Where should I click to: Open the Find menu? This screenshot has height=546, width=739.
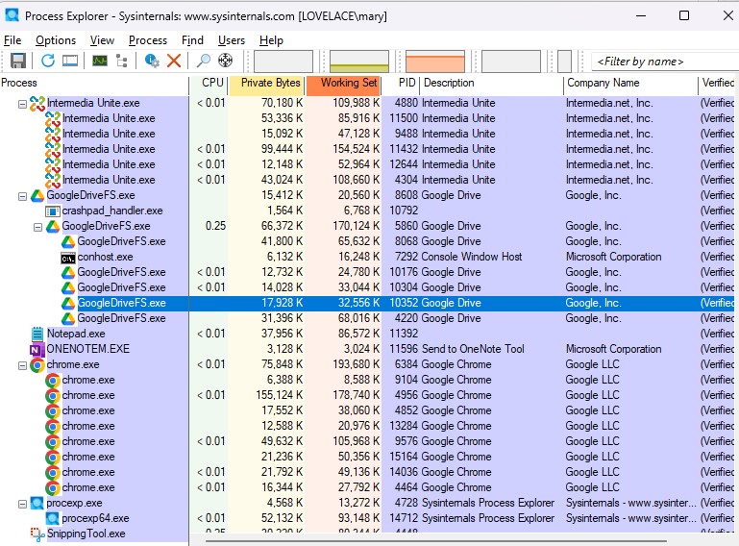[x=192, y=40]
